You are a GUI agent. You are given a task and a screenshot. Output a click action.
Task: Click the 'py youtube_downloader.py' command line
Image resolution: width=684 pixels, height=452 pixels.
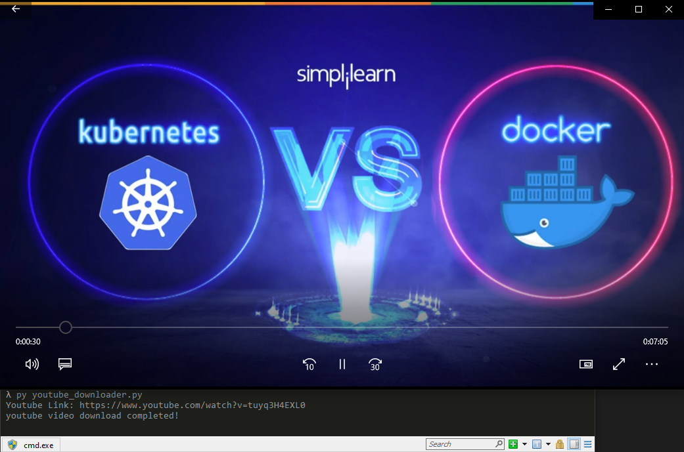pyautogui.click(x=80, y=394)
